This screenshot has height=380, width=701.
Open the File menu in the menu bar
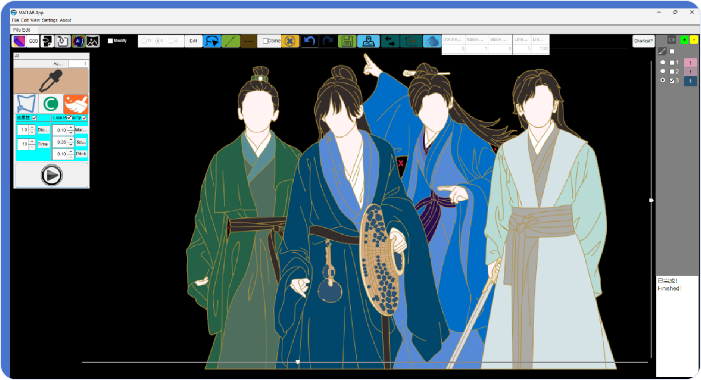(x=15, y=20)
